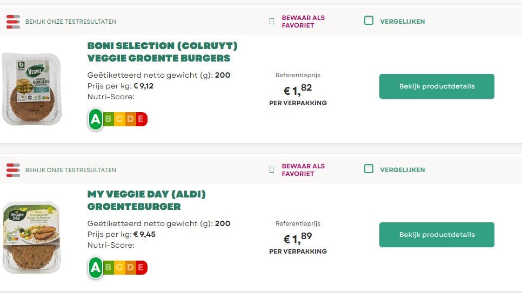
Task: Click Nutri-Score A badge of Aldi Groenteburger
Action: (x=96, y=267)
